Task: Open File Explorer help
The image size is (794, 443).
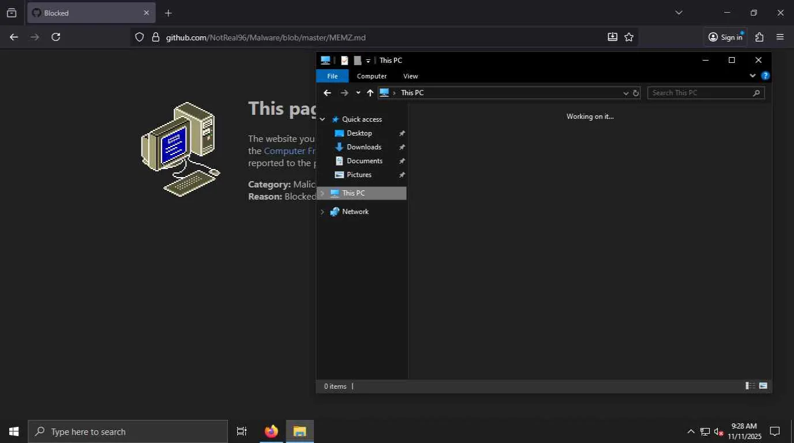Action: (x=765, y=76)
